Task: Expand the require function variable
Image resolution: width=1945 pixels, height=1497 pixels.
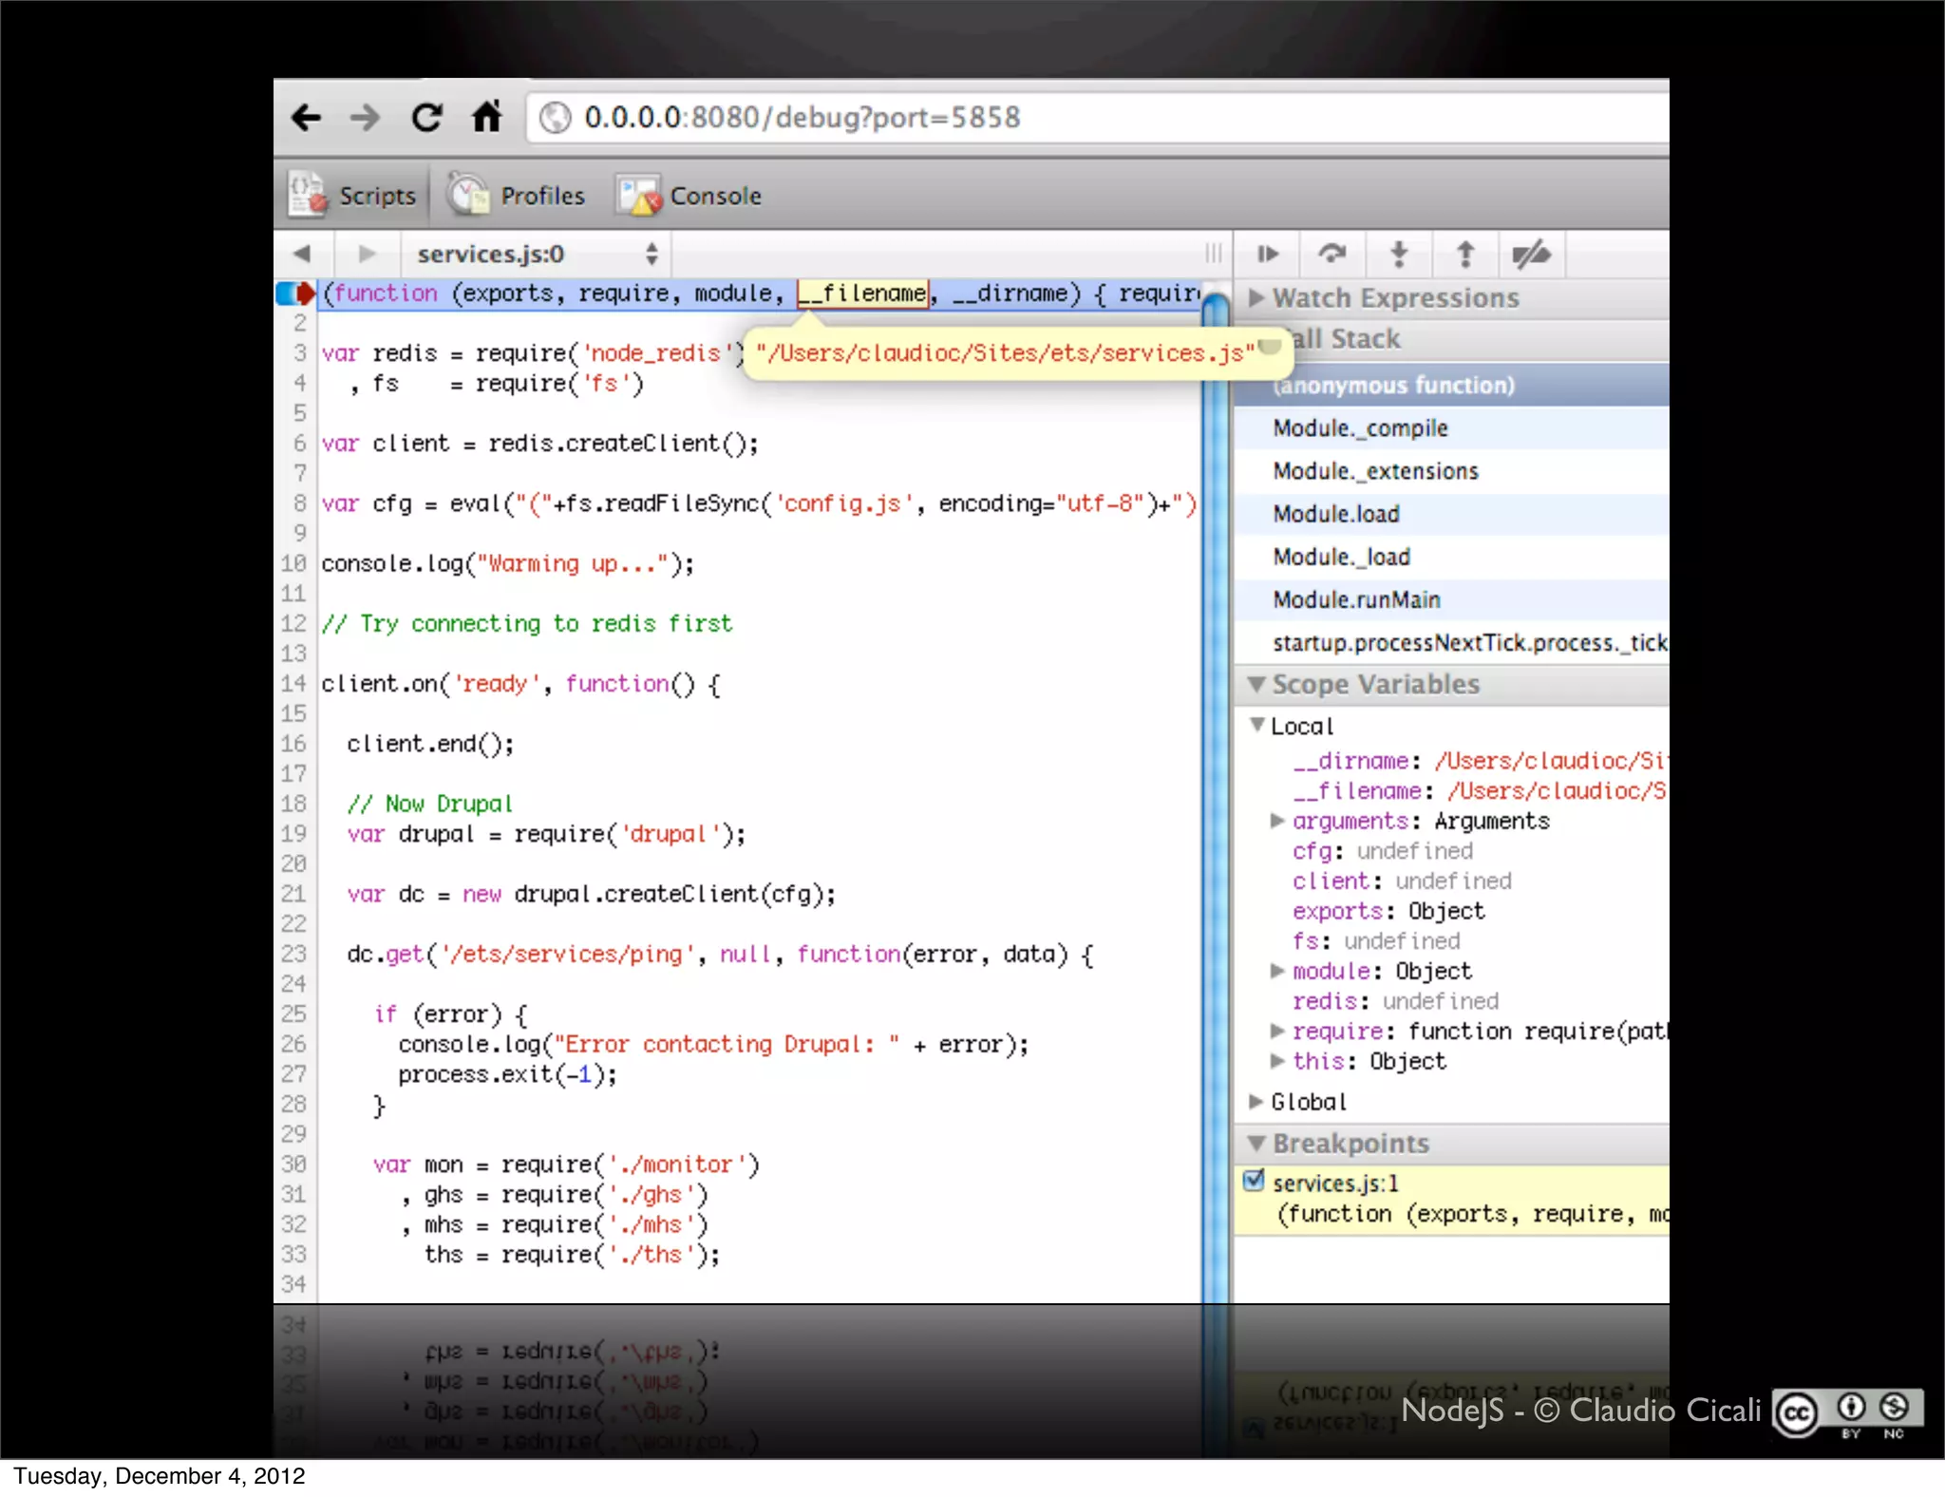Action: click(1277, 1031)
